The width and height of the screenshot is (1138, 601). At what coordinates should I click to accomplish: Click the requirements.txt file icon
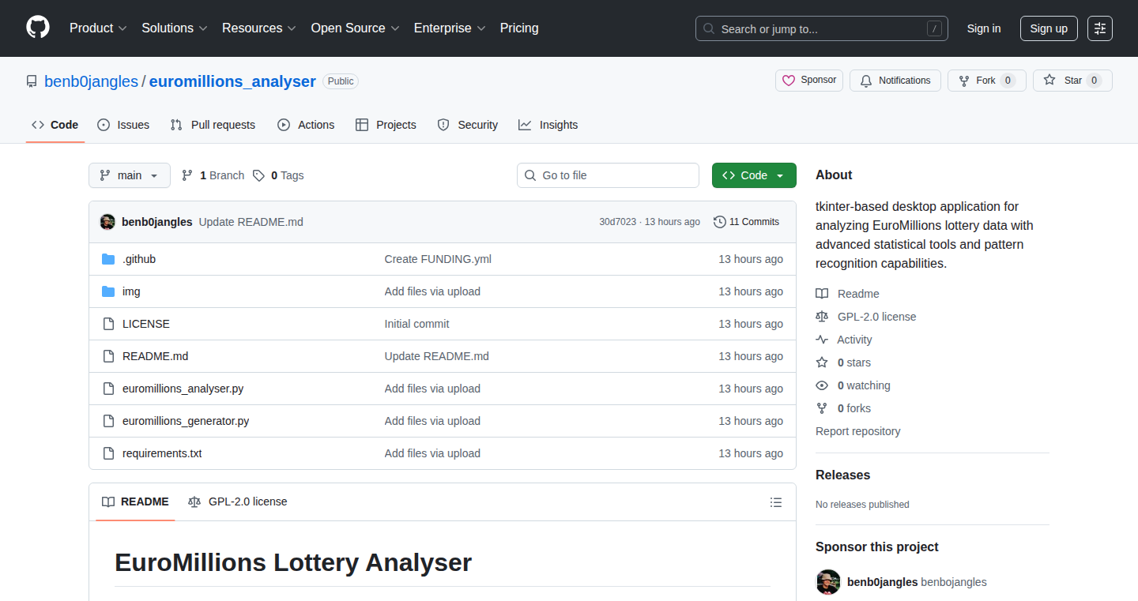(108, 453)
